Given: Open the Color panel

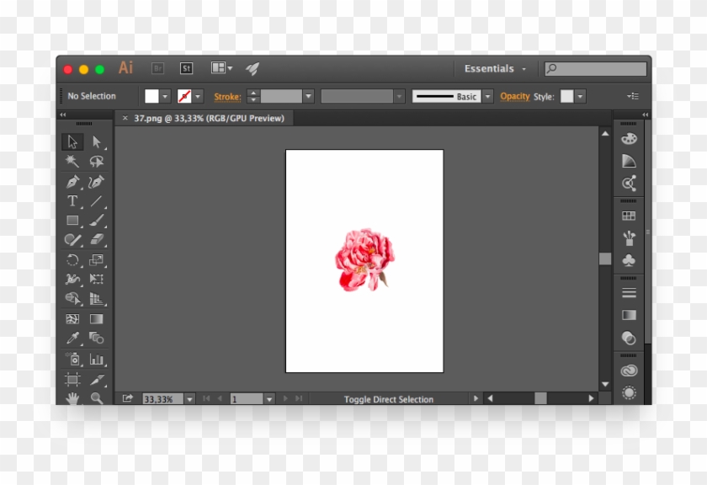Looking at the screenshot, I should tap(629, 136).
